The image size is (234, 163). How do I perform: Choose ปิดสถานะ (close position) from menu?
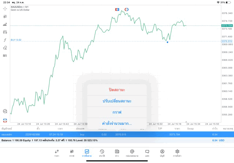[117, 90]
